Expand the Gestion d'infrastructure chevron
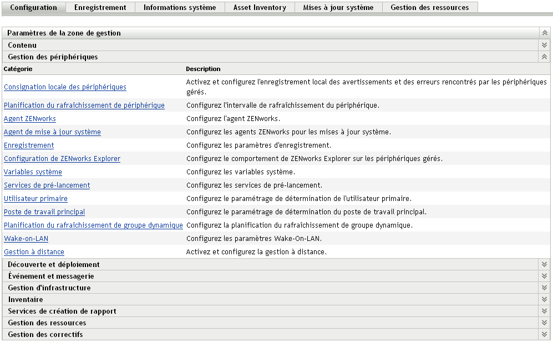553x342 pixels. [x=544, y=288]
